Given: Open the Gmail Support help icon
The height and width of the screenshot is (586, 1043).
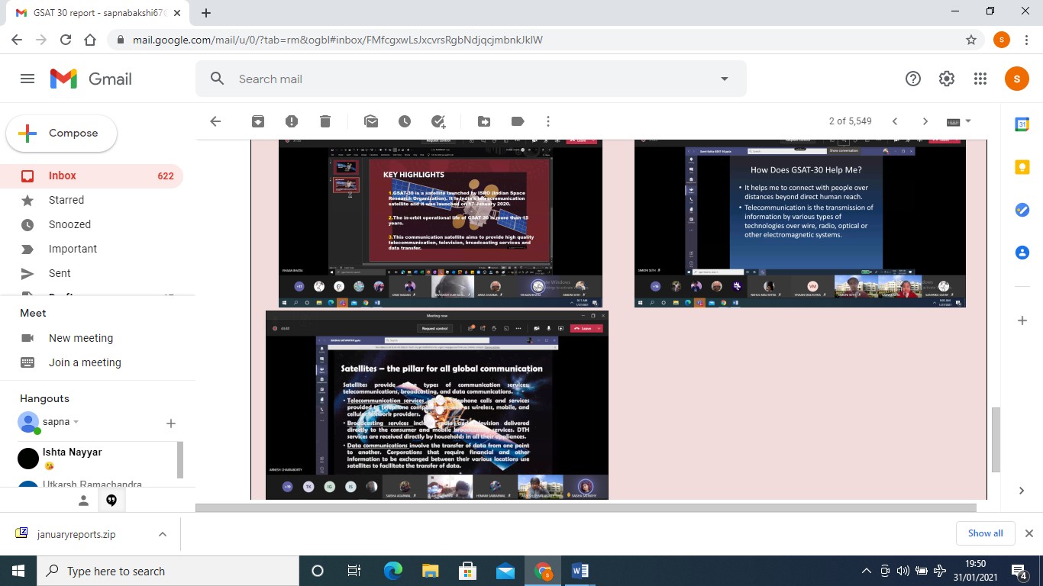Looking at the screenshot, I should click(x=912, y=79).
